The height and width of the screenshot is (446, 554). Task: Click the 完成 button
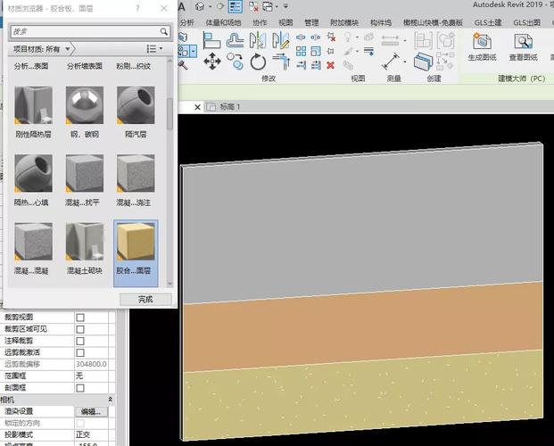[145, 299]
